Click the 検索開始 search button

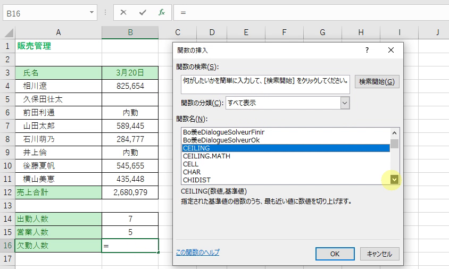[377, 81]
